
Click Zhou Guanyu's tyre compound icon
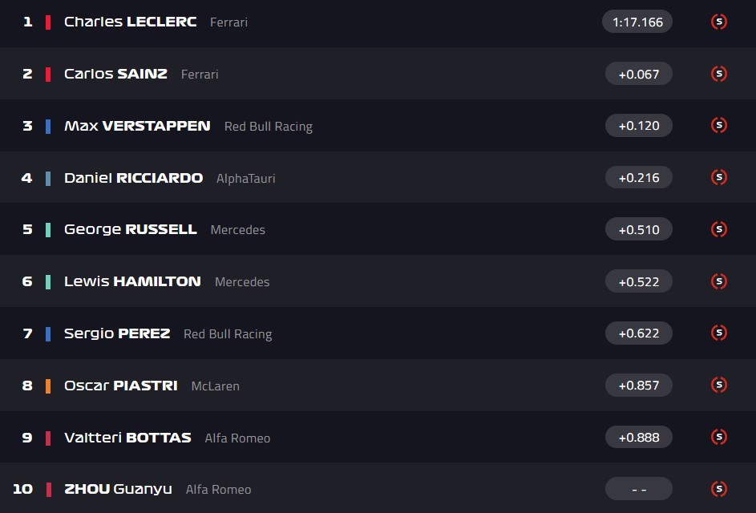point(719,489)
